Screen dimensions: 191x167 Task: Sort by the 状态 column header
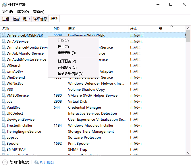pyautogui.click(x=143, y=29)
